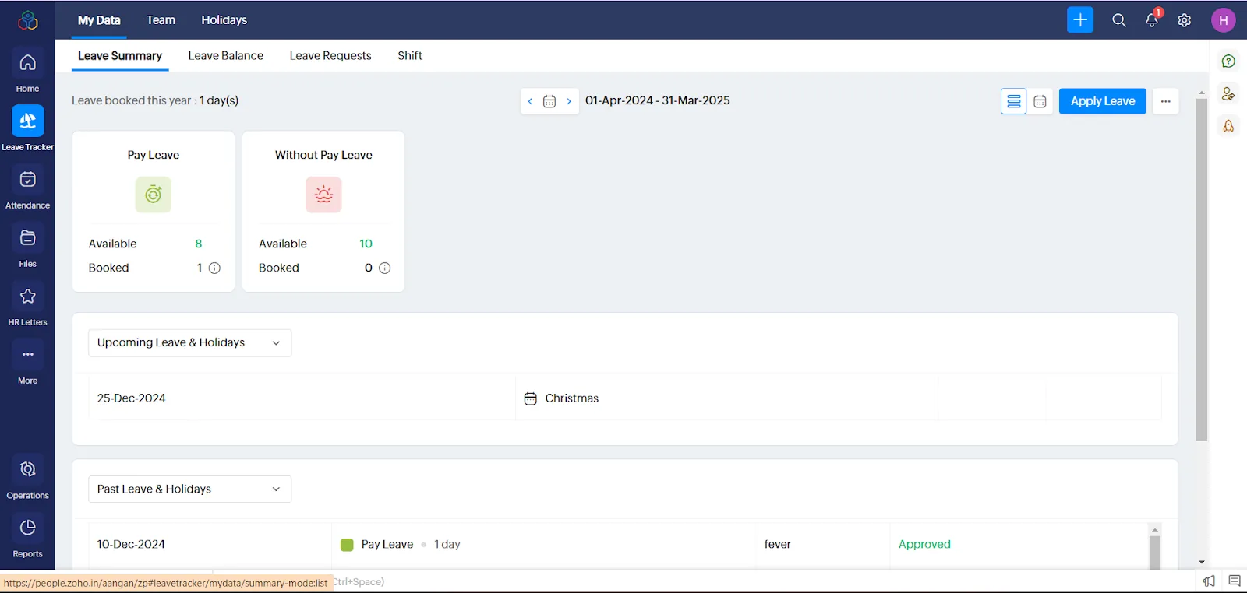
Task: Open the notifications bell
Action: point(1152,20)
